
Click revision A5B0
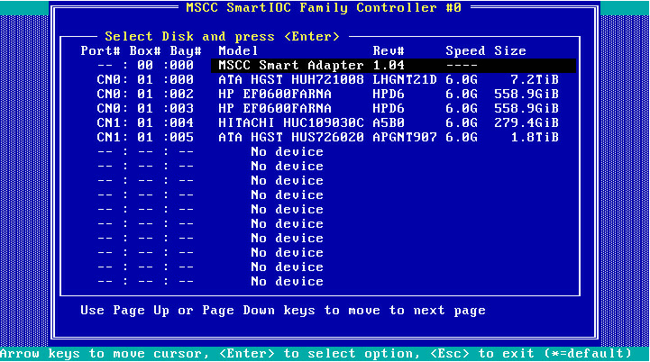(x=389, y=123)
